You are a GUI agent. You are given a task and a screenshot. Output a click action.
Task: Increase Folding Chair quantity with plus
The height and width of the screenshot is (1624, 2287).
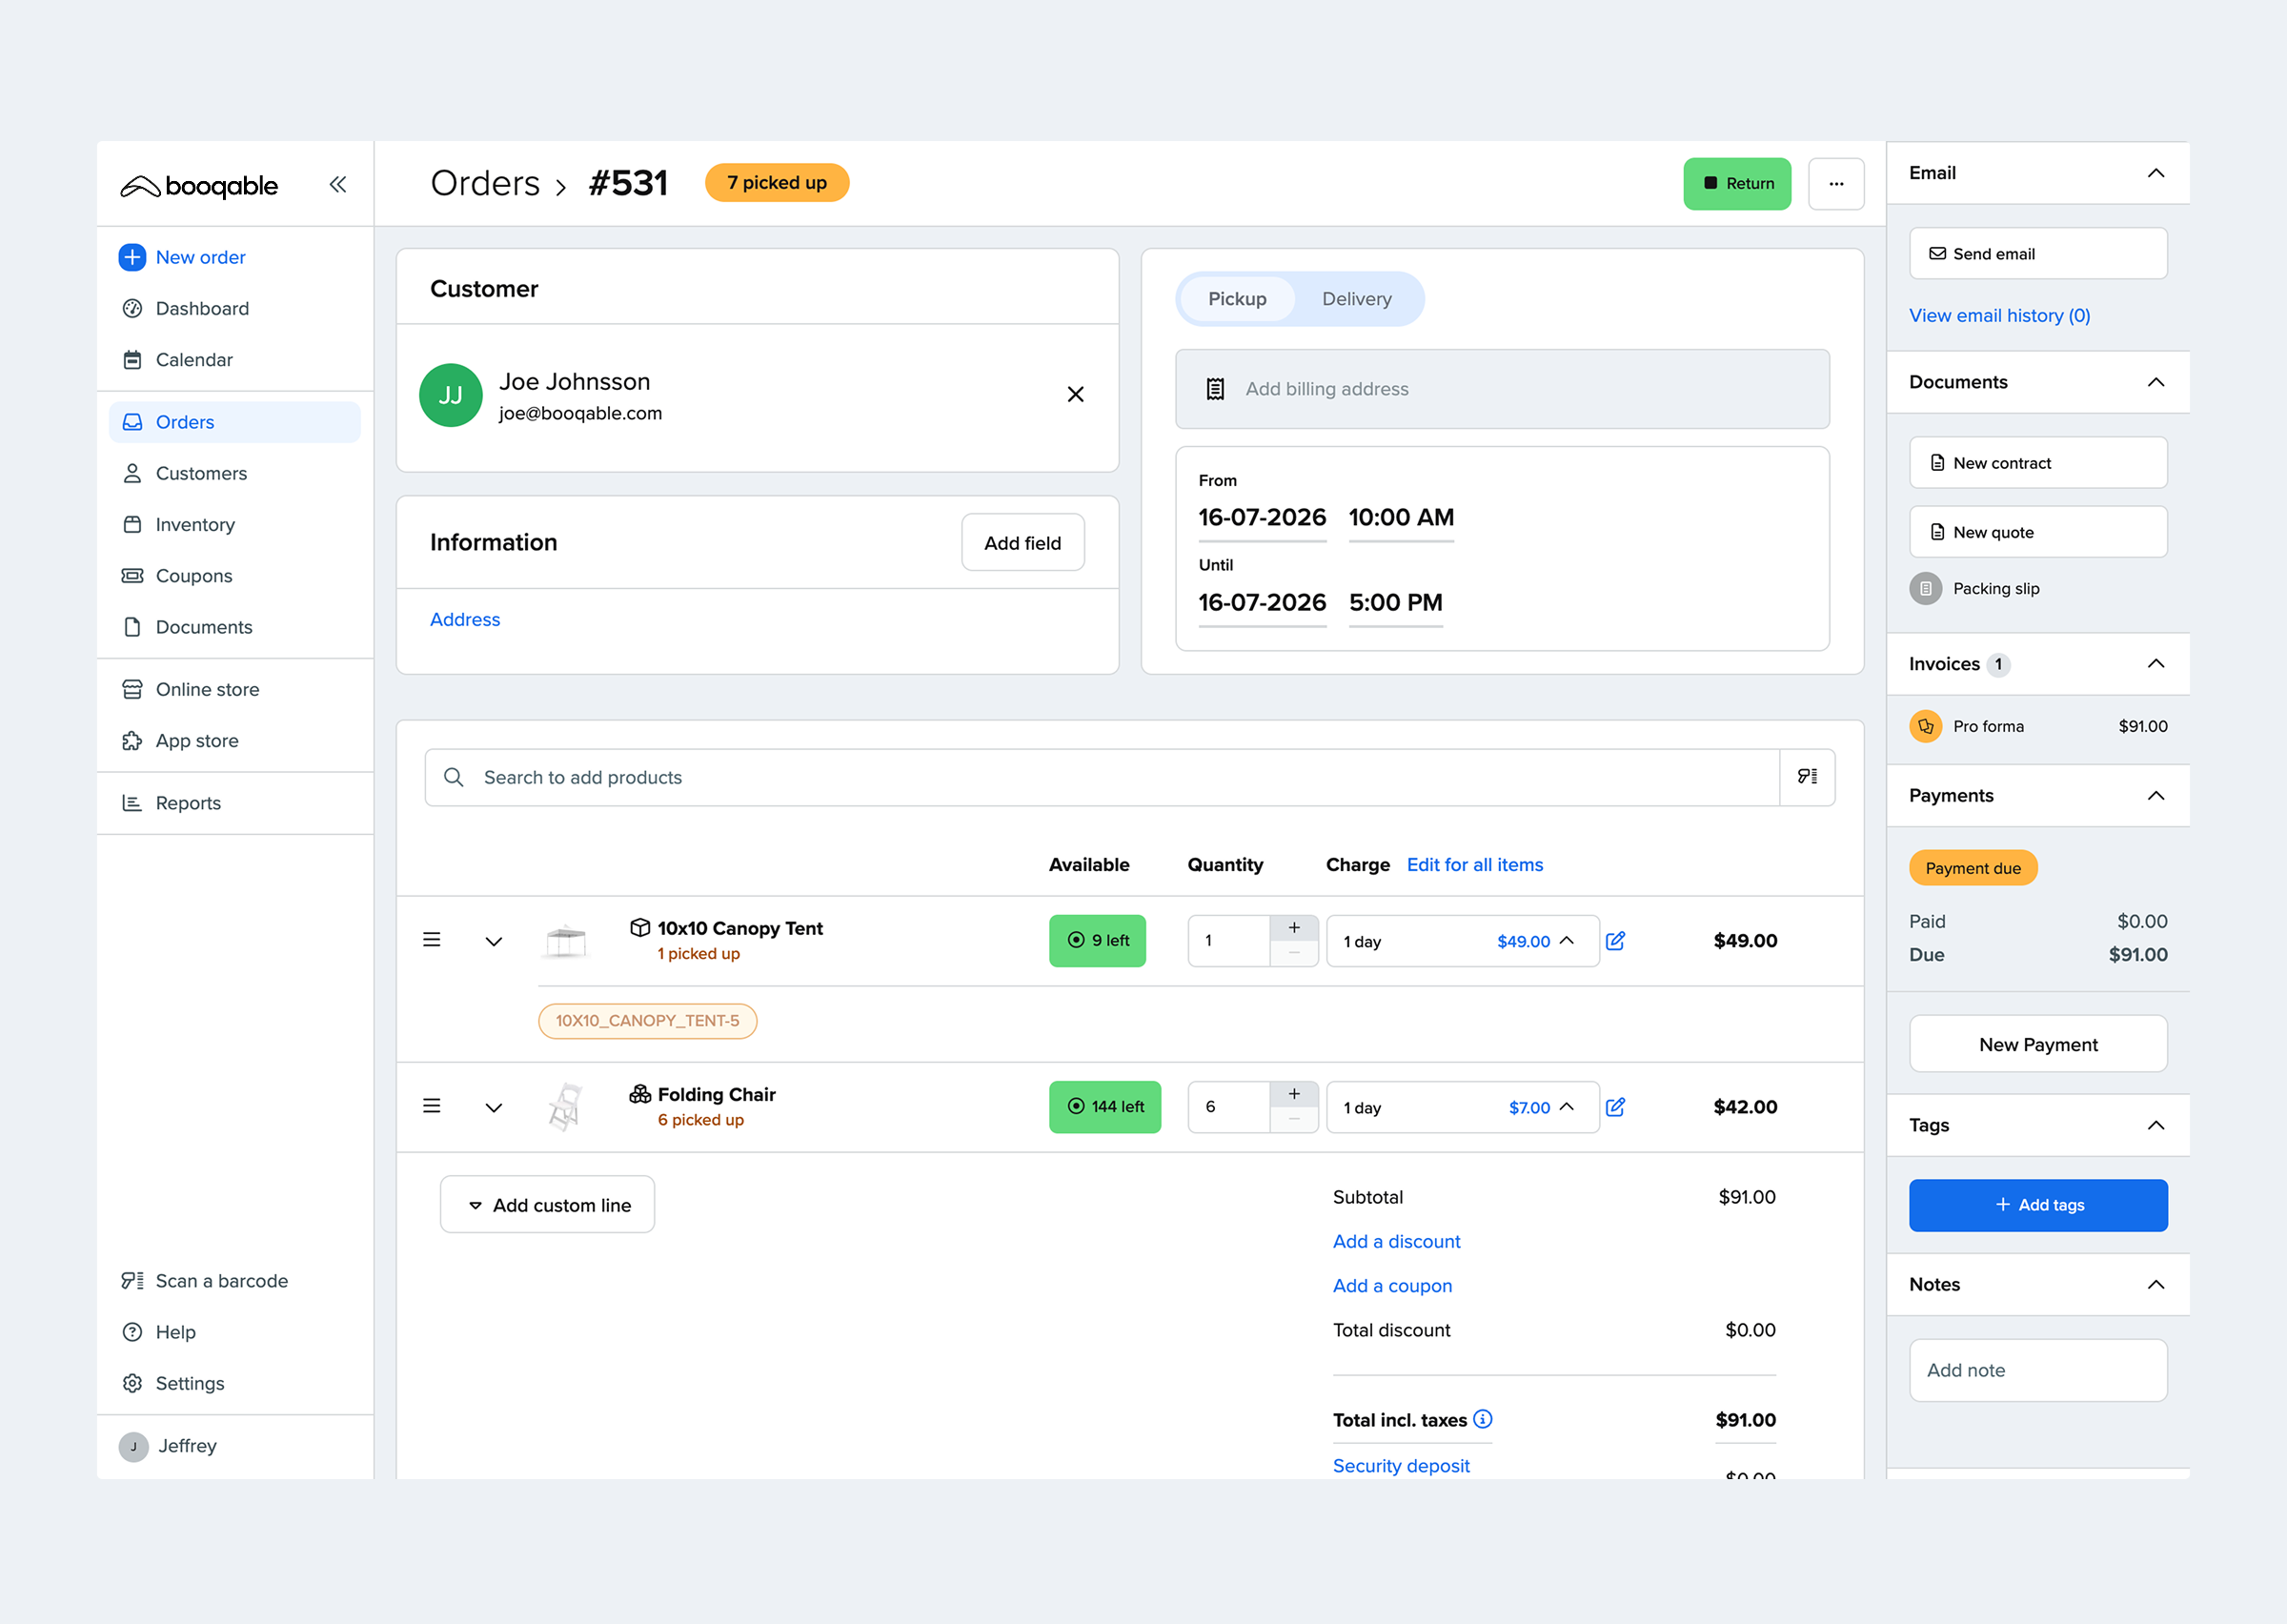click(x=1294, y=1094)
